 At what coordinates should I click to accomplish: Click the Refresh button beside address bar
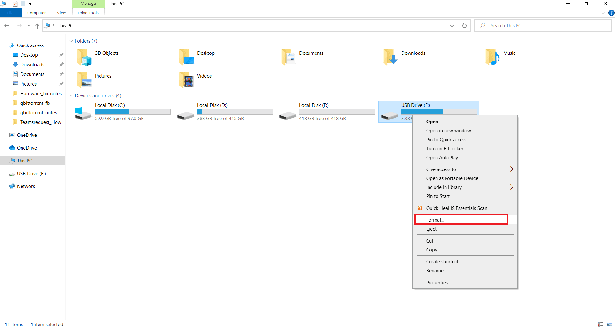[x=464, y=26]
